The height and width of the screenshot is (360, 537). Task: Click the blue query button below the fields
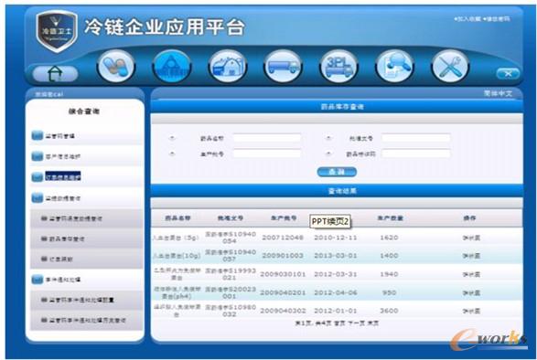click(337, 172)
